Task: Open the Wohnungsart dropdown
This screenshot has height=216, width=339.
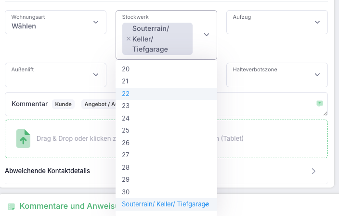Action: pos(55,22)
